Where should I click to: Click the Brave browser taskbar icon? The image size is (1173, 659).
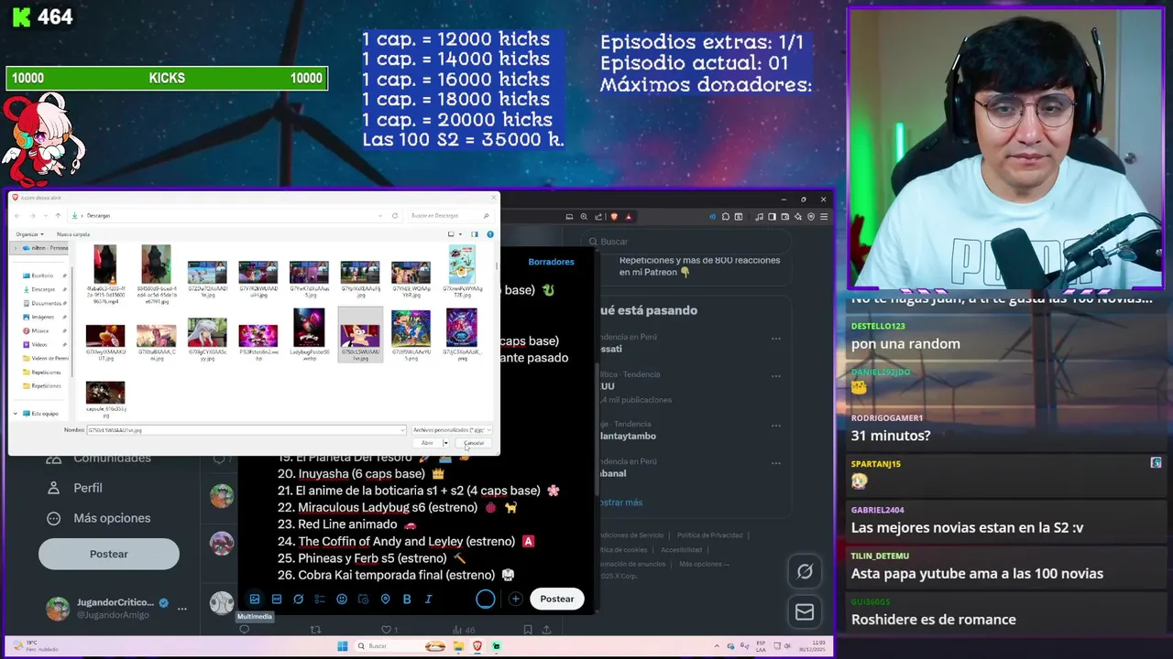[477, 646]
